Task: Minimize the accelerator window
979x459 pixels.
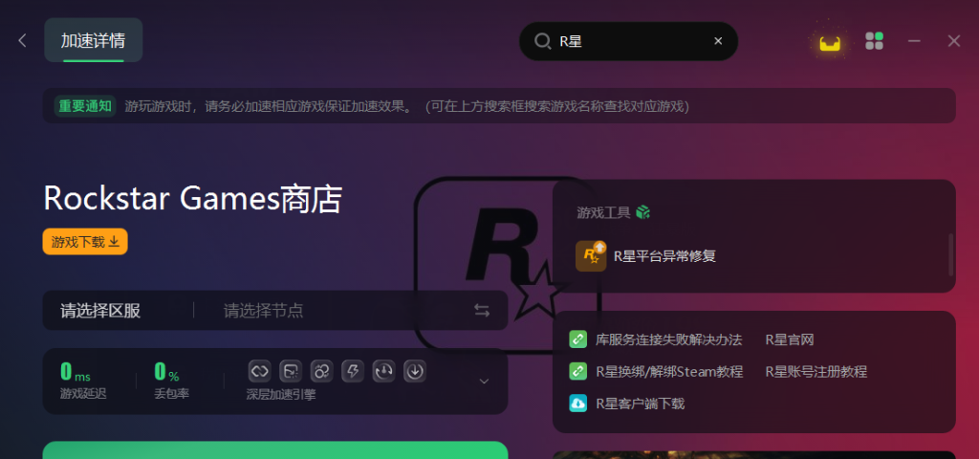Action: coord(914,41)
